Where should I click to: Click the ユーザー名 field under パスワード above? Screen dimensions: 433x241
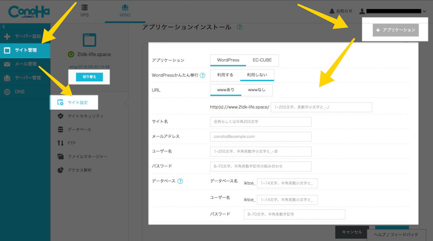point(261,151)
